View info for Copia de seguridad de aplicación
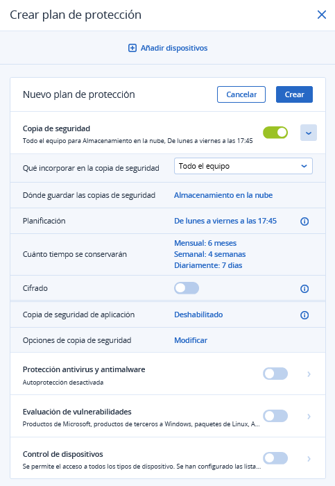Screen dimensions: 335x486 click(304, 315)
